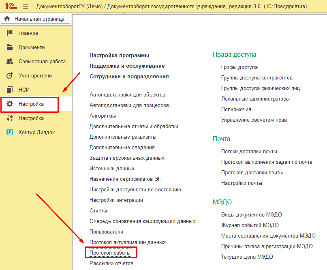Open Очередь обновления кэширующих данных
The image size is (327, 270).
coord(142,221)
